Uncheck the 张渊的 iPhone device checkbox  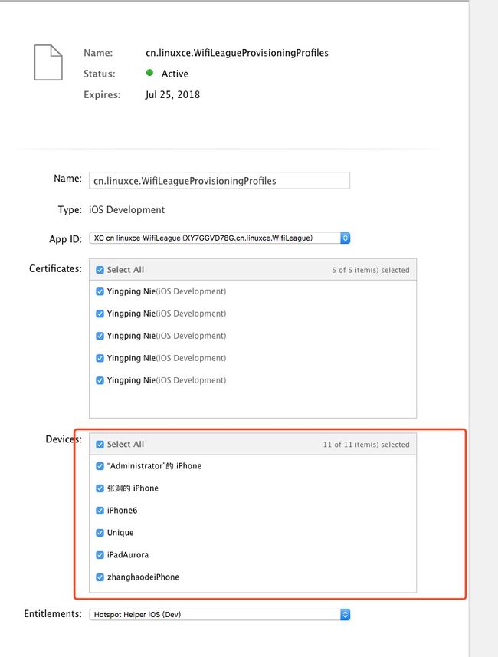(100, 488)
